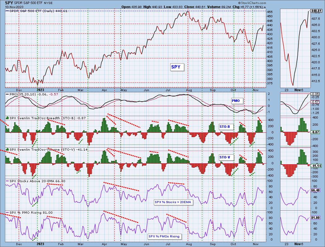Click the StockCharts.com credit text
This screenshot has height=247, width=325.
[252, 3]
